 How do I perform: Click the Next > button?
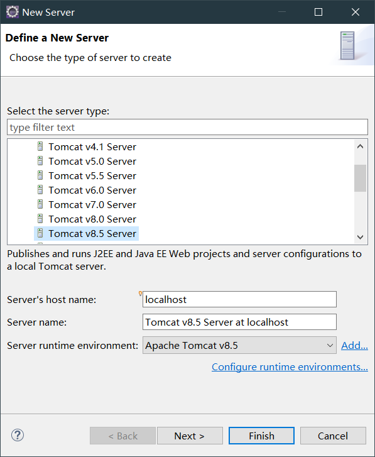coord(190,436)
